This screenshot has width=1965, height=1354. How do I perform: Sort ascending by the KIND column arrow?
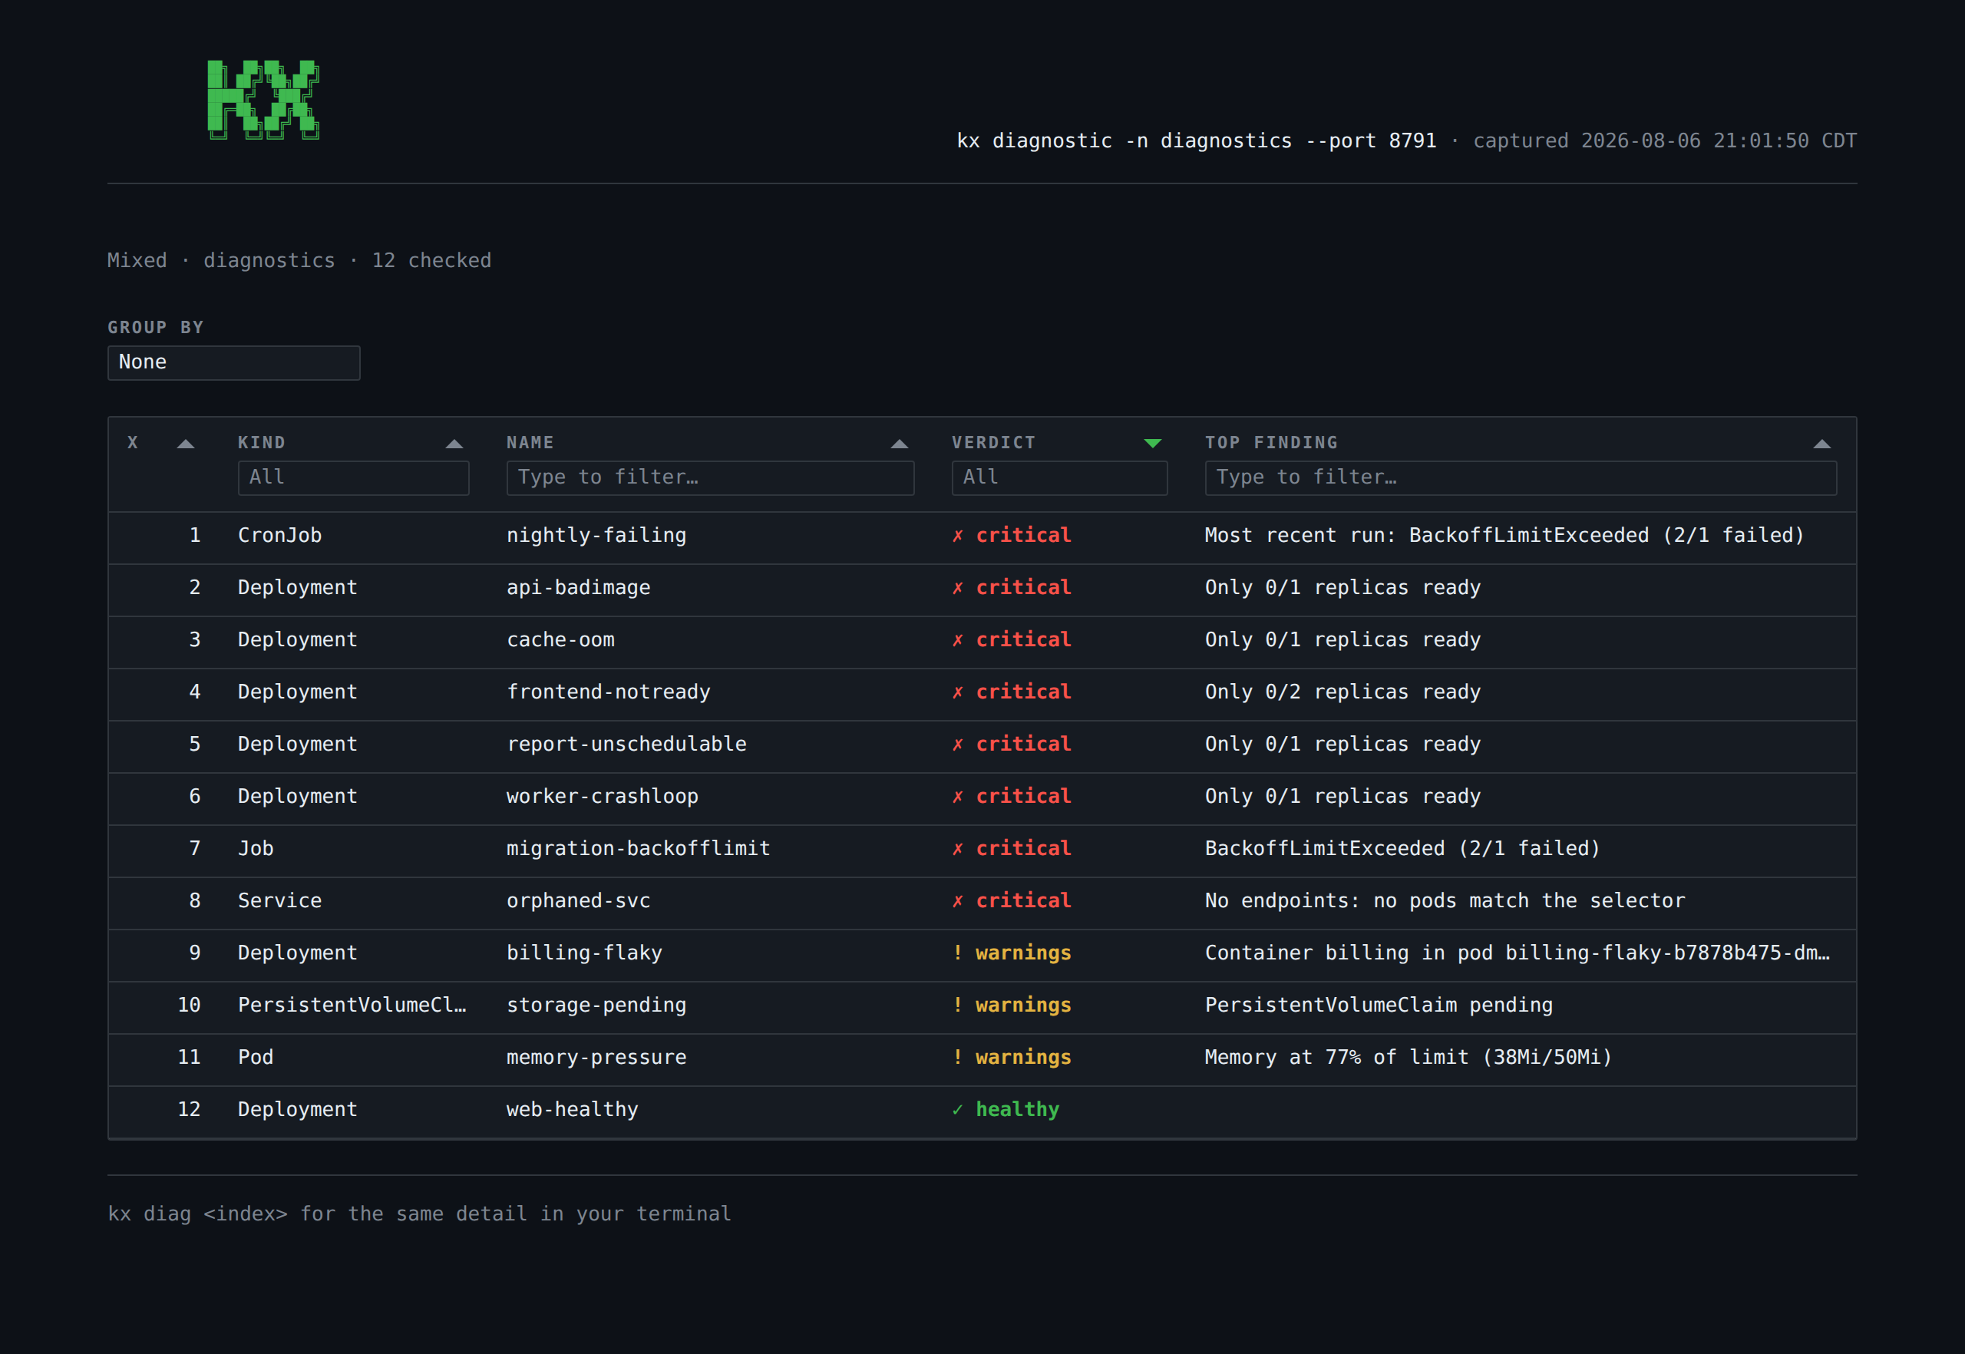(454, 444)
